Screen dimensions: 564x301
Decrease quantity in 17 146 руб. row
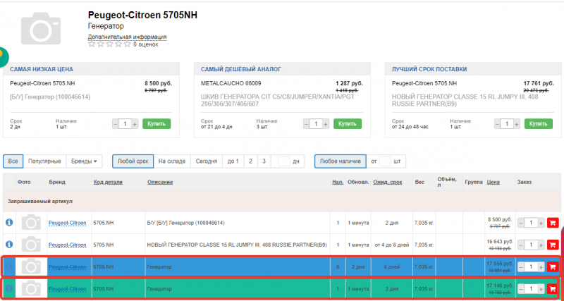point(521,288)
